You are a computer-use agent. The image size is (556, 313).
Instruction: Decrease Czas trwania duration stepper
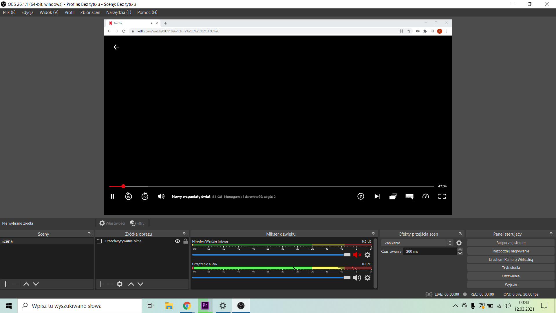tap(460, 253)
